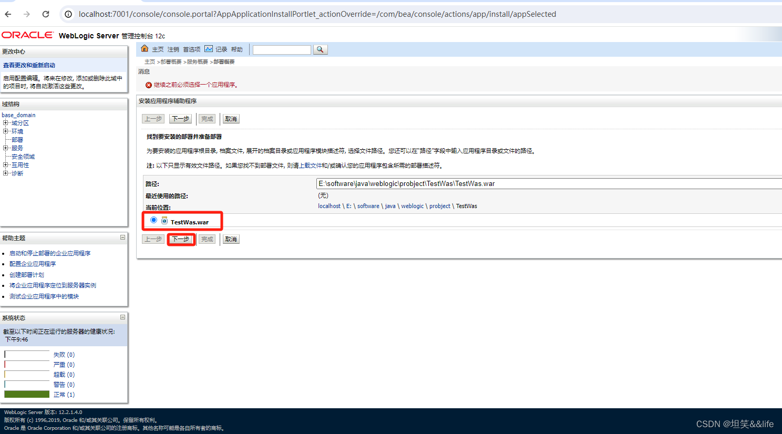The image size is (782, 434).
Task: Open 安全领域 in the domain tree
Action: click(x=23, y=157)
